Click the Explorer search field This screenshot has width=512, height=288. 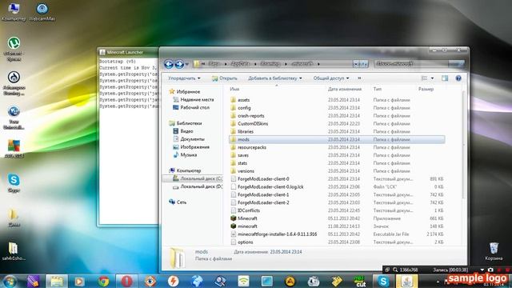tap(419, 64)
